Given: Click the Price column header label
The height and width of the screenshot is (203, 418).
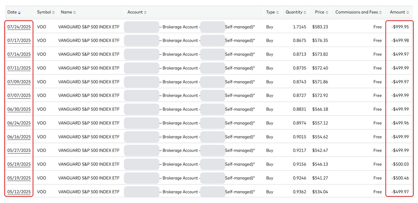Looking at the screenshot, I should point(320,12).
